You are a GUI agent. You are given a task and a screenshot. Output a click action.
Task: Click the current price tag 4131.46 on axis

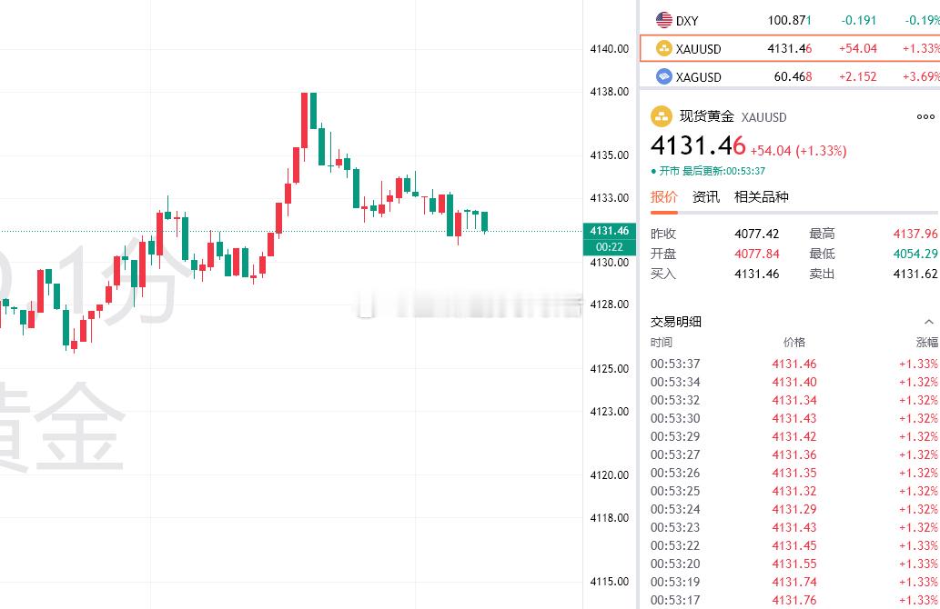pos(609,231)
